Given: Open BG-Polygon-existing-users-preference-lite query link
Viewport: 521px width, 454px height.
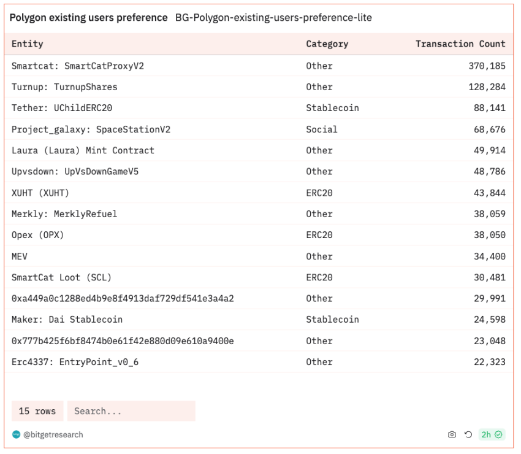Looking at the screenshot, I should coord(273,18).
